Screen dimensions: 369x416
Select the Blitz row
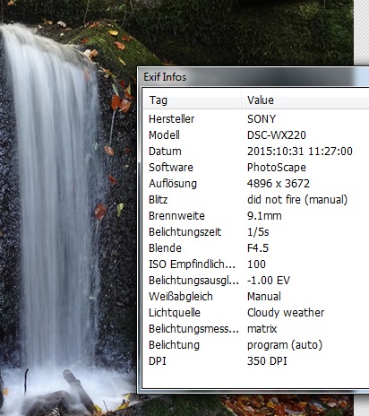pos(256,200)
